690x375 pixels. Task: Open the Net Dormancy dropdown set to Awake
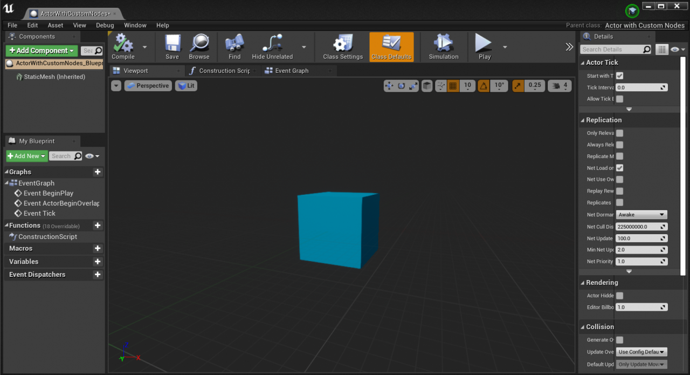coord(641,214)
